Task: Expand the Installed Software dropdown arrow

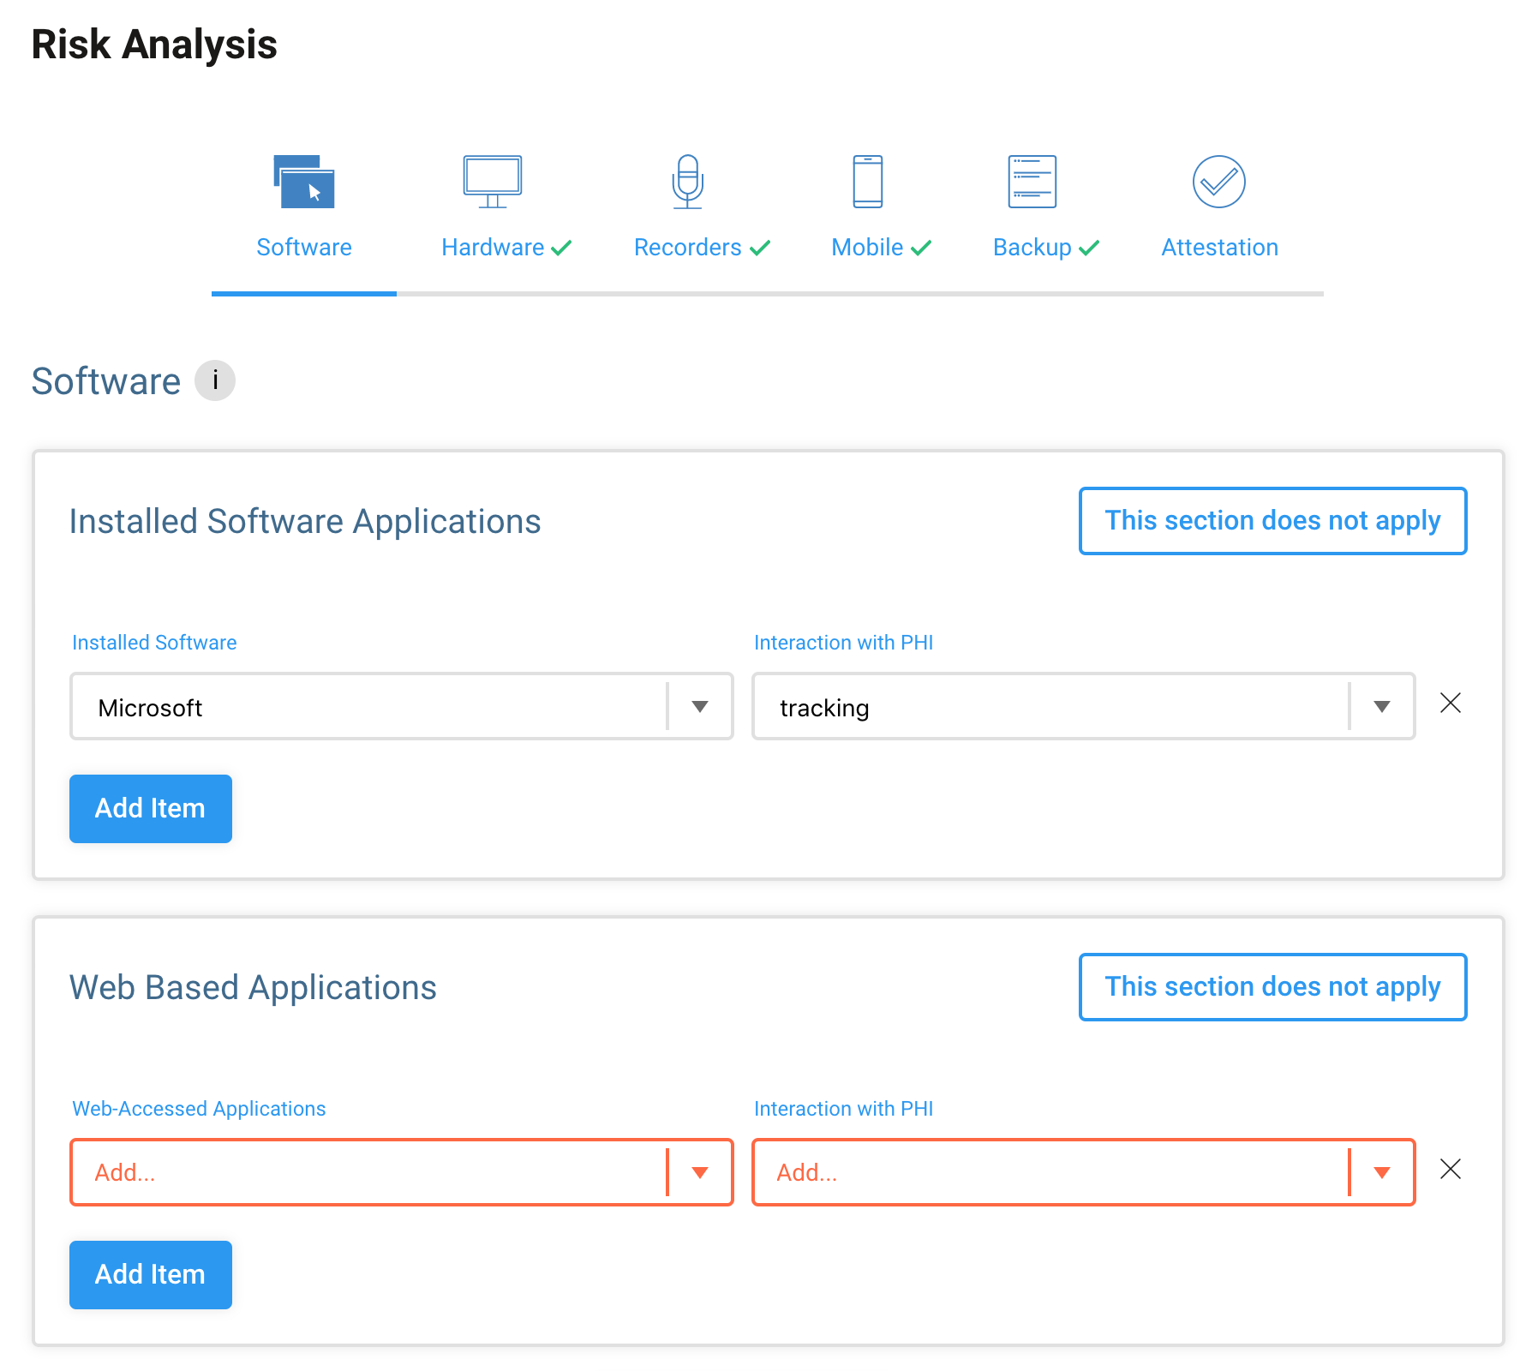Action: pos(700,707)
